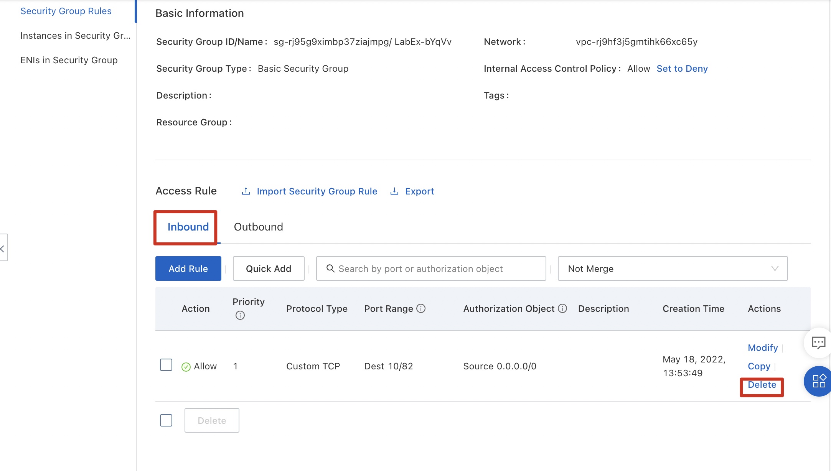Click the Basic Security Group type value
The image size is (831, 471).
tap(303, 69)
